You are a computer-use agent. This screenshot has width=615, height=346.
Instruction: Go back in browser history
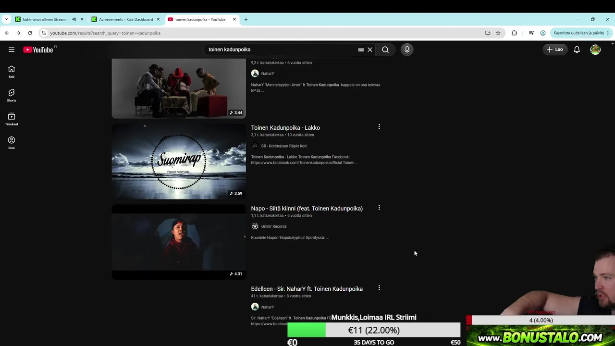click(7, 33)
